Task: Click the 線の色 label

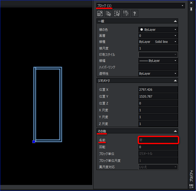Action: point(103,30)
